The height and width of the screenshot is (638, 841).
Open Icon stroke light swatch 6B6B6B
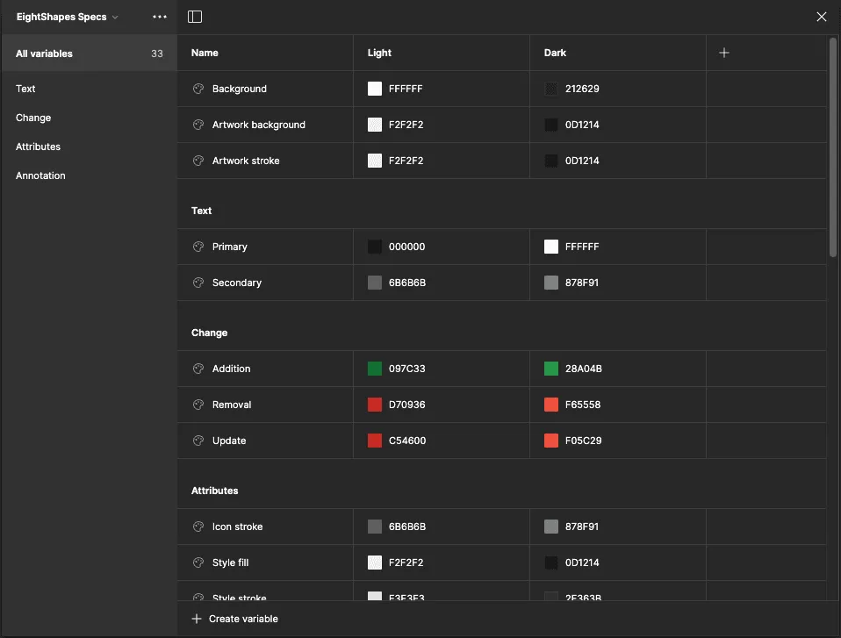(374, 527)
